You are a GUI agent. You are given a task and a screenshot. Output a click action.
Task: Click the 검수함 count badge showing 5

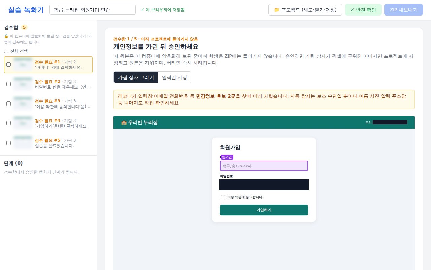(x=24, y=27)
